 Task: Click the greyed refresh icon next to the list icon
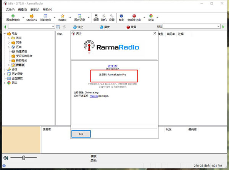[x=64, y=27]
